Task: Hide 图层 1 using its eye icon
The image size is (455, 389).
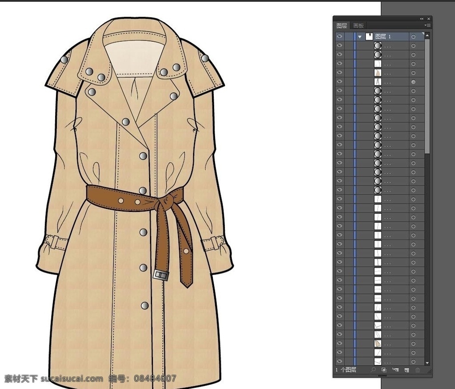Action: [x=339, y=36]
